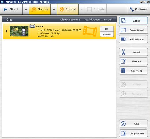The height and width of the screenshot is (139, 150).
Task: Switch to the Format stage tab
Action: (x=68, y=9)
